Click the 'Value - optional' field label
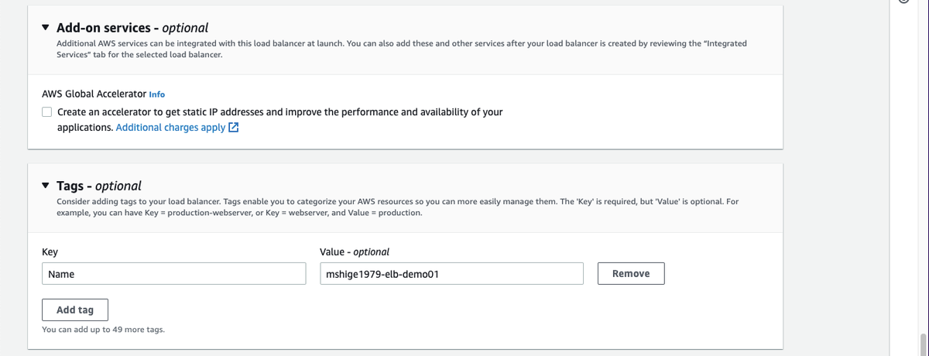The height and width of the screenshot is (356, 929). (x=355, y=252)
